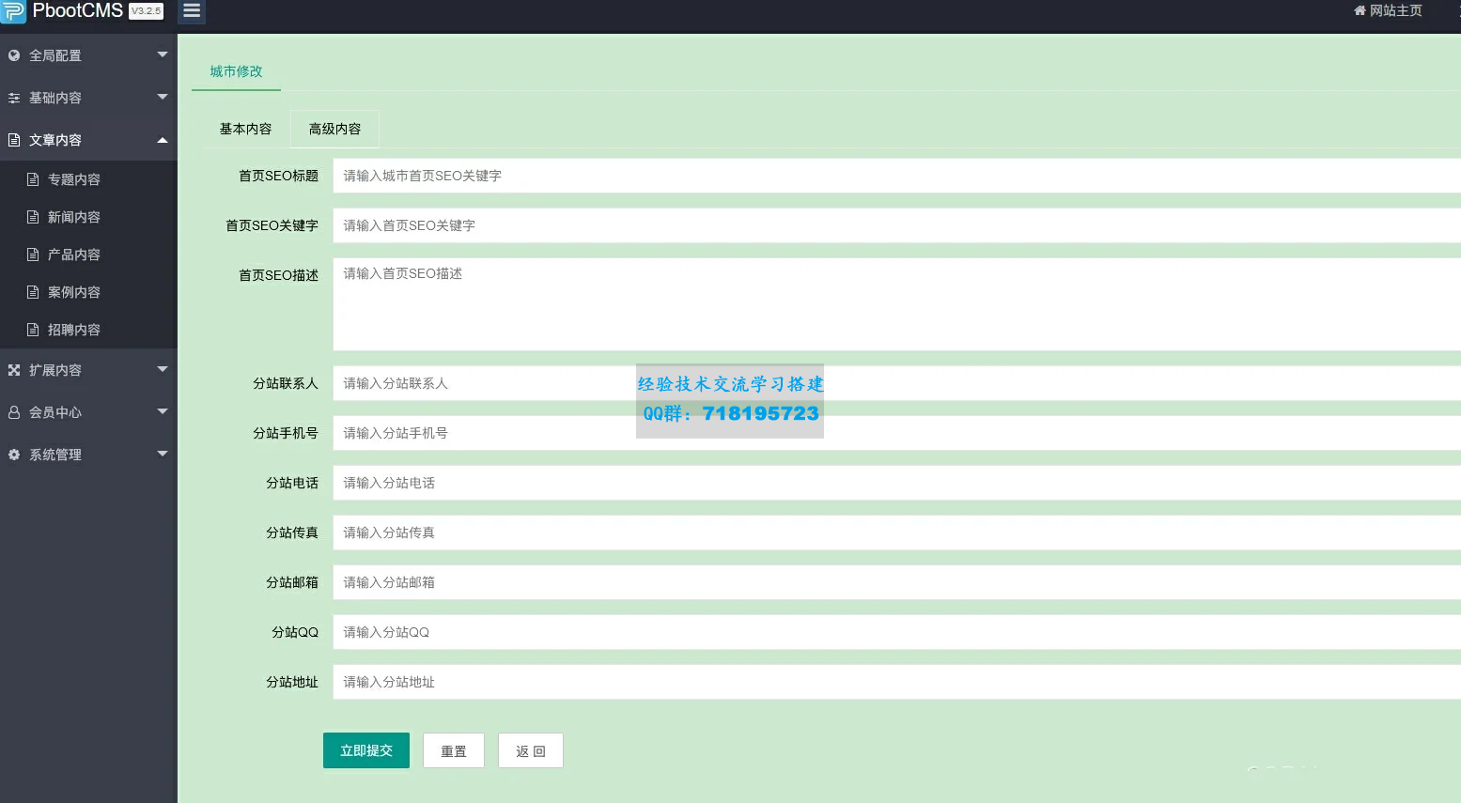Click the 首页SEO标题 field label
Screen dimensions: 1461x803
tap(278, 176)
